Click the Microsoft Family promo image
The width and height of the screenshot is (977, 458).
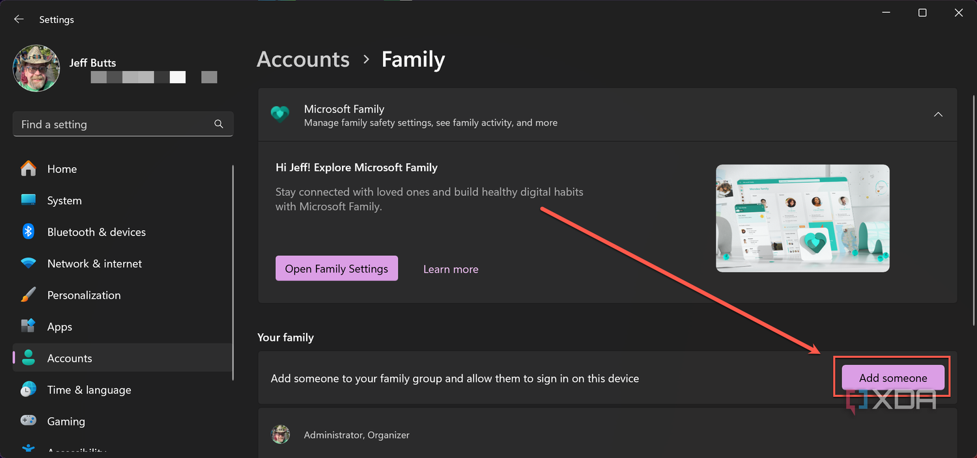802,218
